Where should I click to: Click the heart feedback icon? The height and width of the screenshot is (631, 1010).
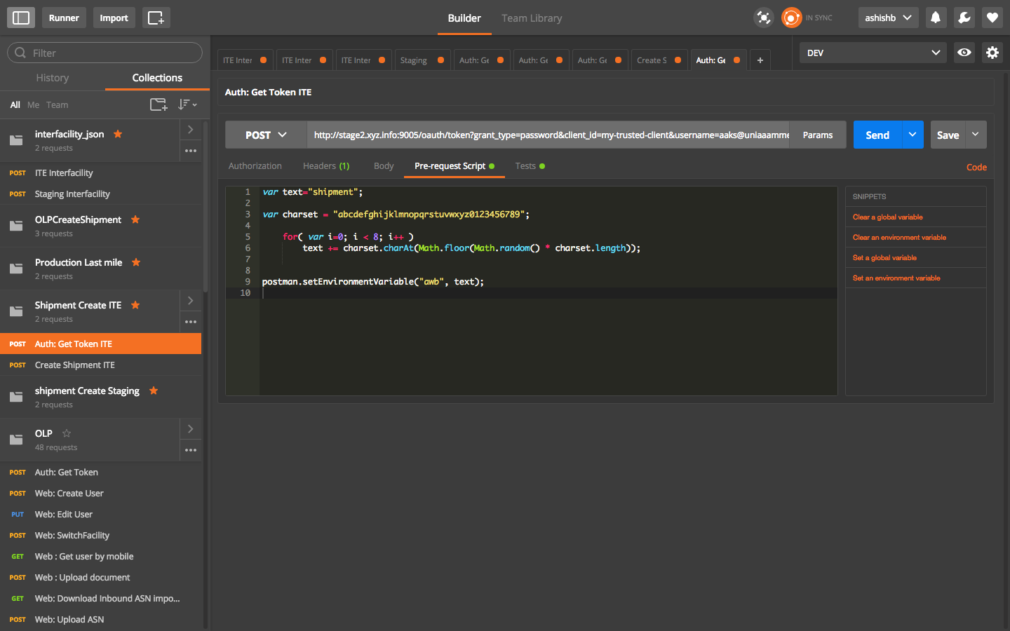coord(992,18)
